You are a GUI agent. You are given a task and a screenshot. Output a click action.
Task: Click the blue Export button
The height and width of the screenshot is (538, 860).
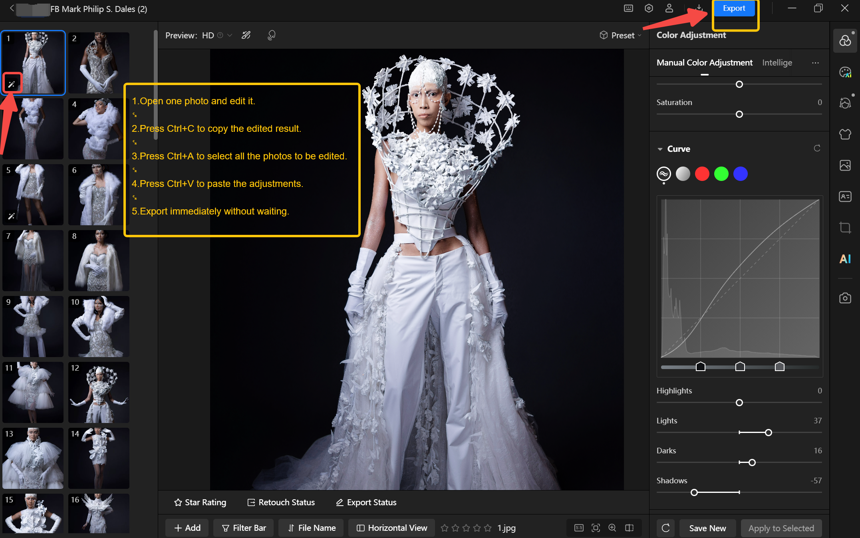(x=734, y=8)
